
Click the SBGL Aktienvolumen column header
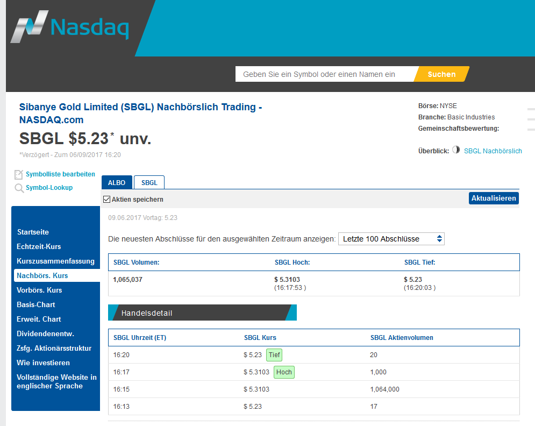point(402,338)
